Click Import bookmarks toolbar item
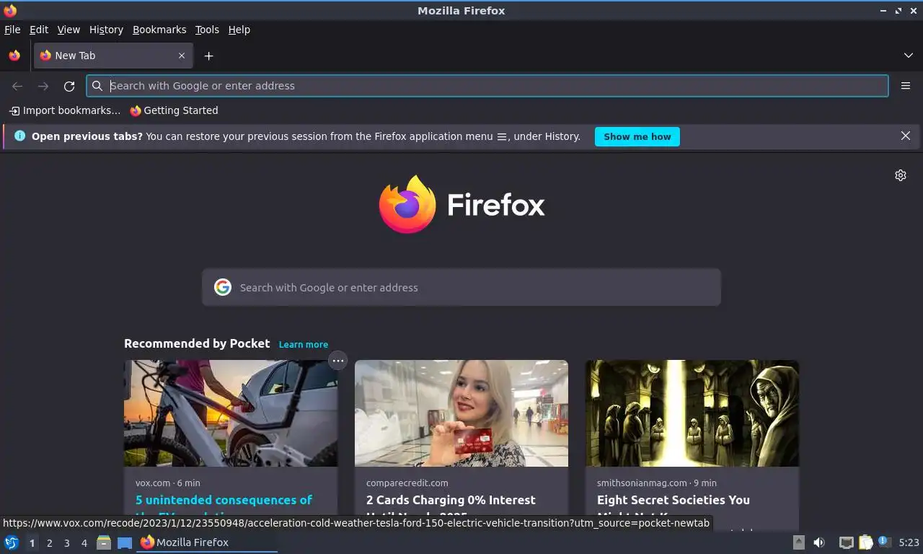This screenshot has height=554, width=923. pos(65,110)
